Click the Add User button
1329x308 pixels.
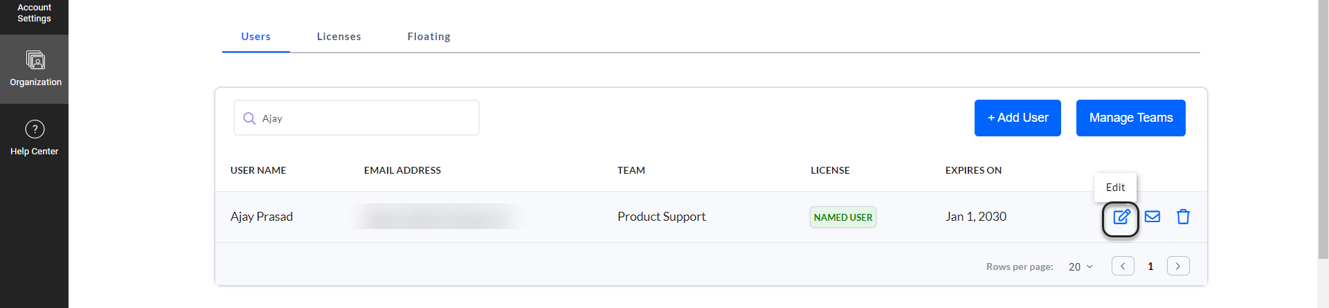click(1018, 118)
